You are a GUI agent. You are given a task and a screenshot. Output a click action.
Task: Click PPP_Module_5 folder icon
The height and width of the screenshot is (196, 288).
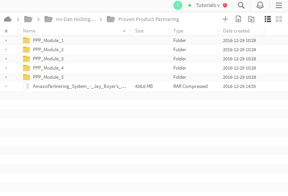coord(26,77)
